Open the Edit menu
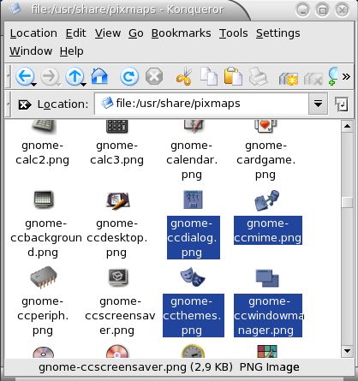The image size is (358, 381). pyautogui.click(x=75, y=33)
